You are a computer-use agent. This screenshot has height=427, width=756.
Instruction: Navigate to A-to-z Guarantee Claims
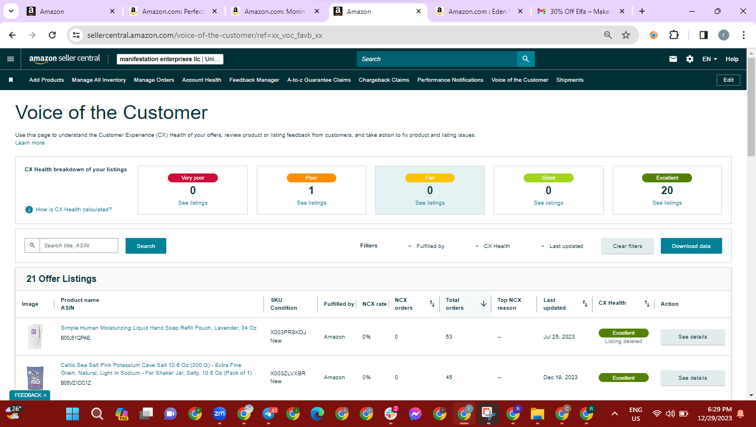319,80
